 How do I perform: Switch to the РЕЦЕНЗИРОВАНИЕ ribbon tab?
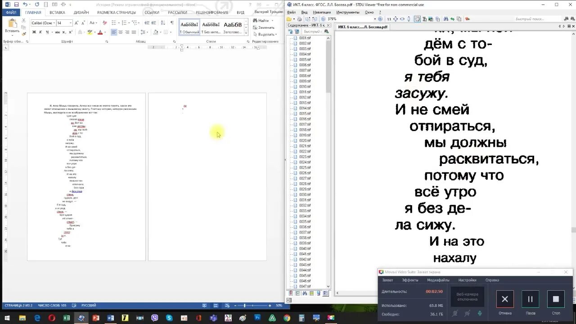point(211,13)
